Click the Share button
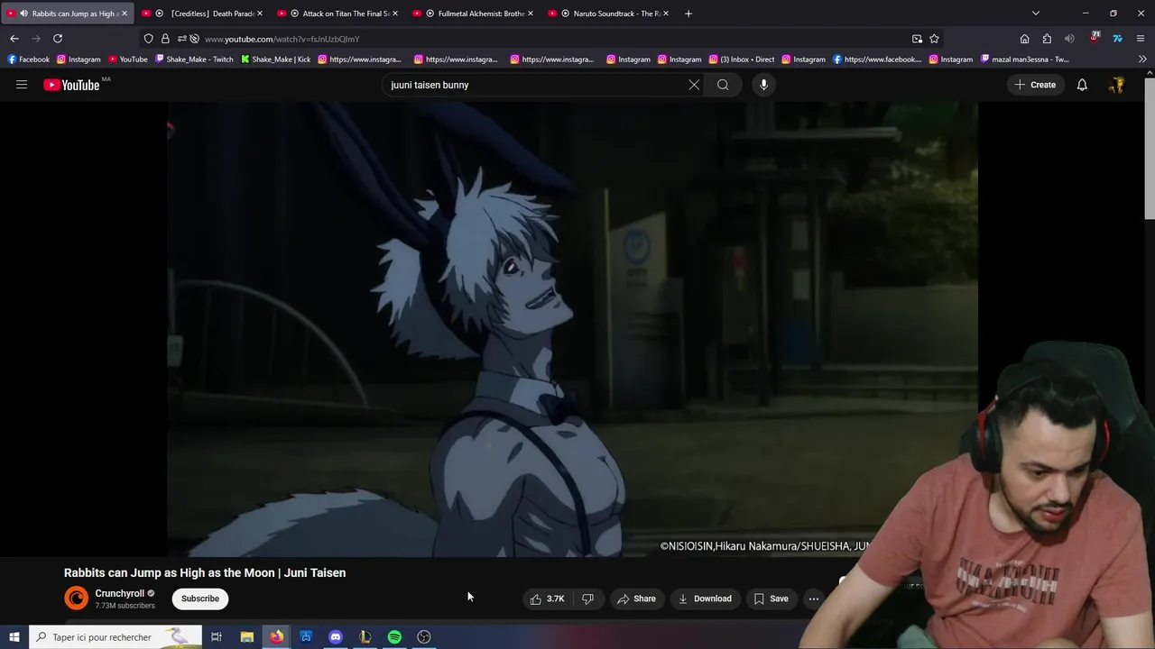The image size is (1155, 649). [636, 599]
